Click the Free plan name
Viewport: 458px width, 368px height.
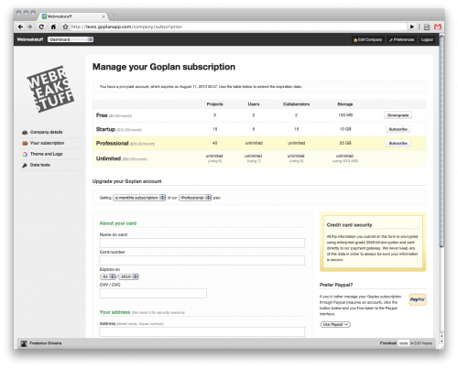[102, 115]
